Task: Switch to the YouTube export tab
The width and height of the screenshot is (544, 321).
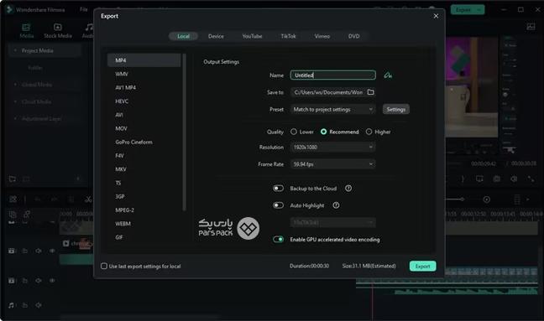Action: coord(252,36)
